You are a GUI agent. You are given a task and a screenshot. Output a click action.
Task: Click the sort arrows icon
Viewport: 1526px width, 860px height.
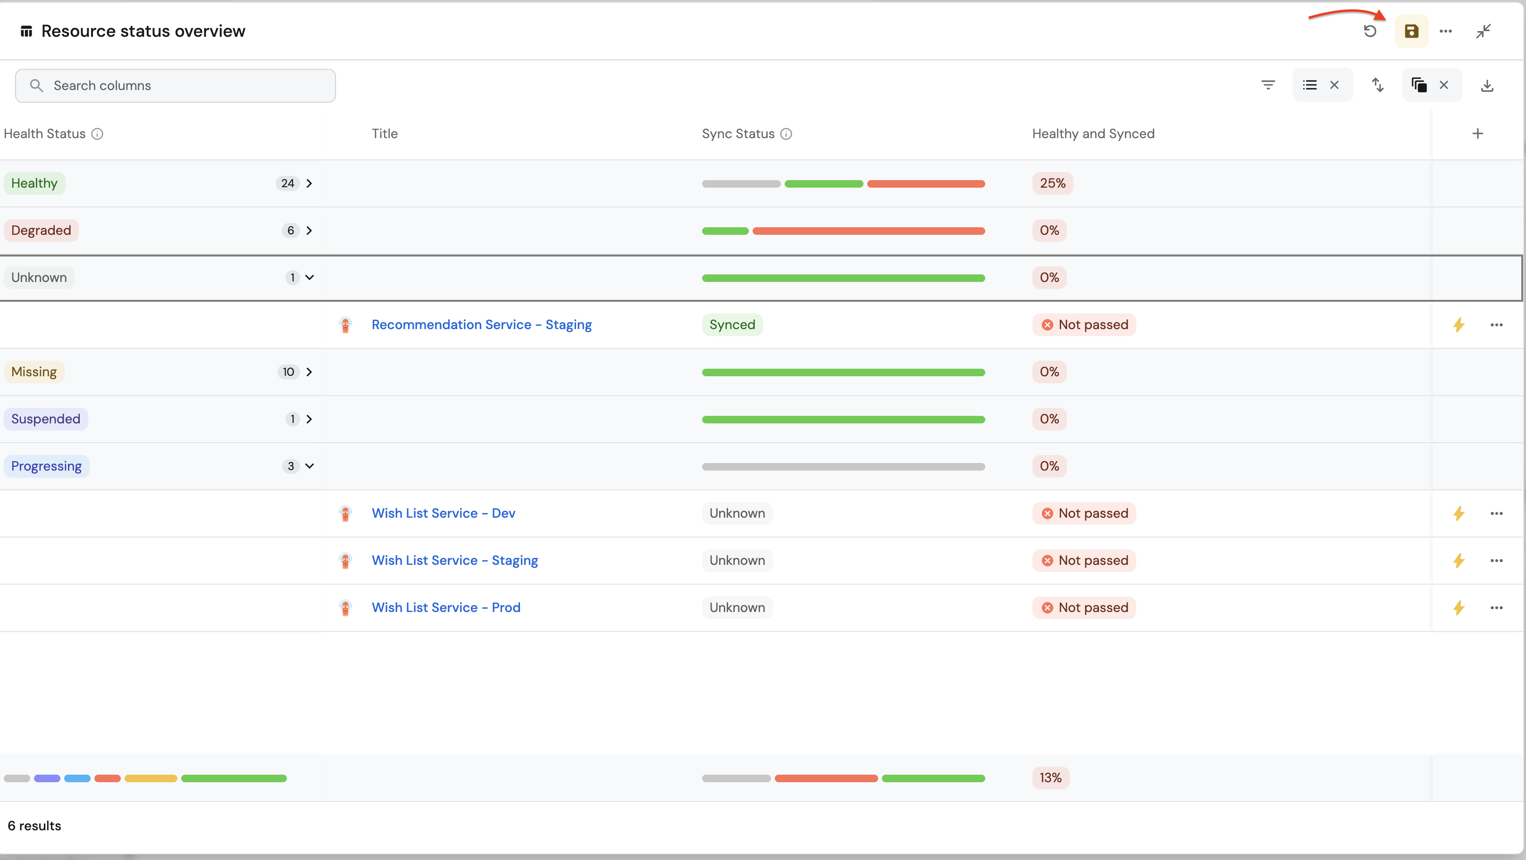[1378, 85]
